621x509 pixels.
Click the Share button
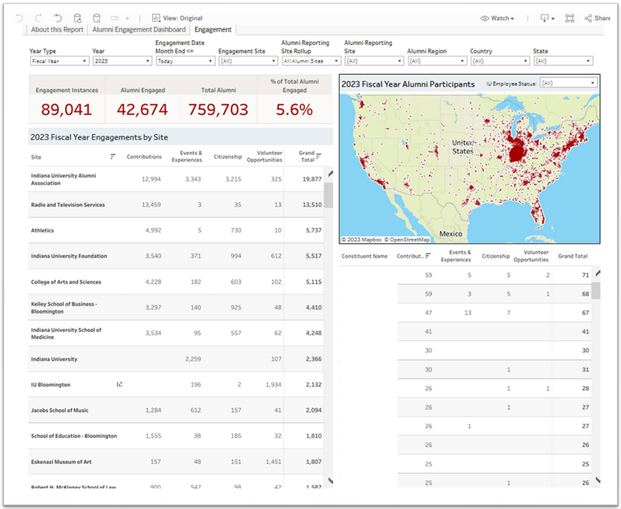(597, 18)
